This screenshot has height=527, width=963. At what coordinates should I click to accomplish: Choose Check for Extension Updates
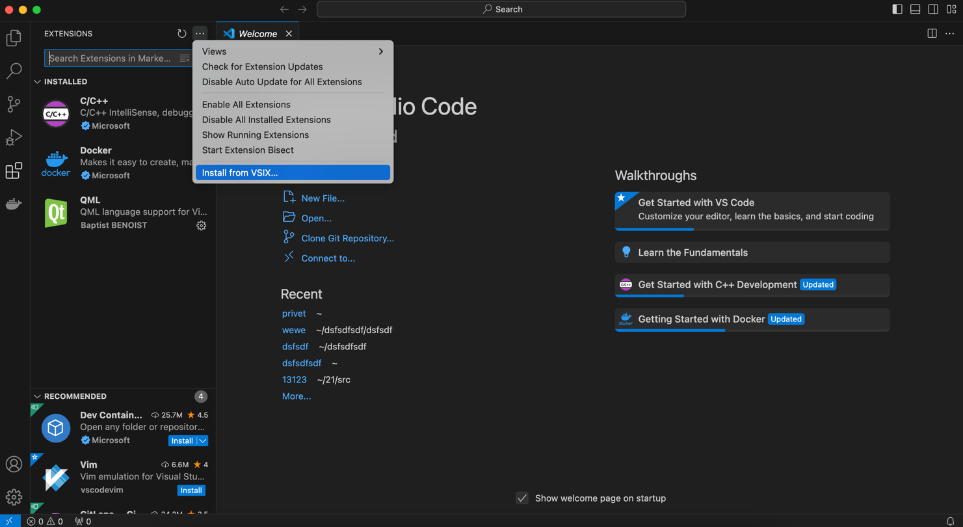point(262,66)
